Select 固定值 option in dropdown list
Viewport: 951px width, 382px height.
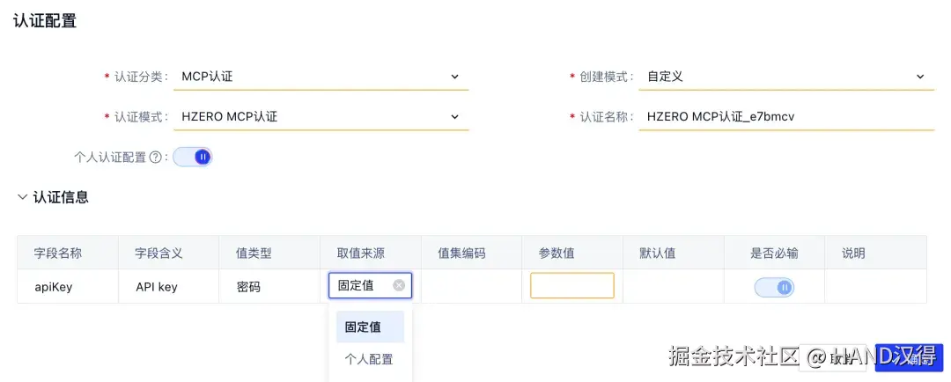click(x=369, y=327)
